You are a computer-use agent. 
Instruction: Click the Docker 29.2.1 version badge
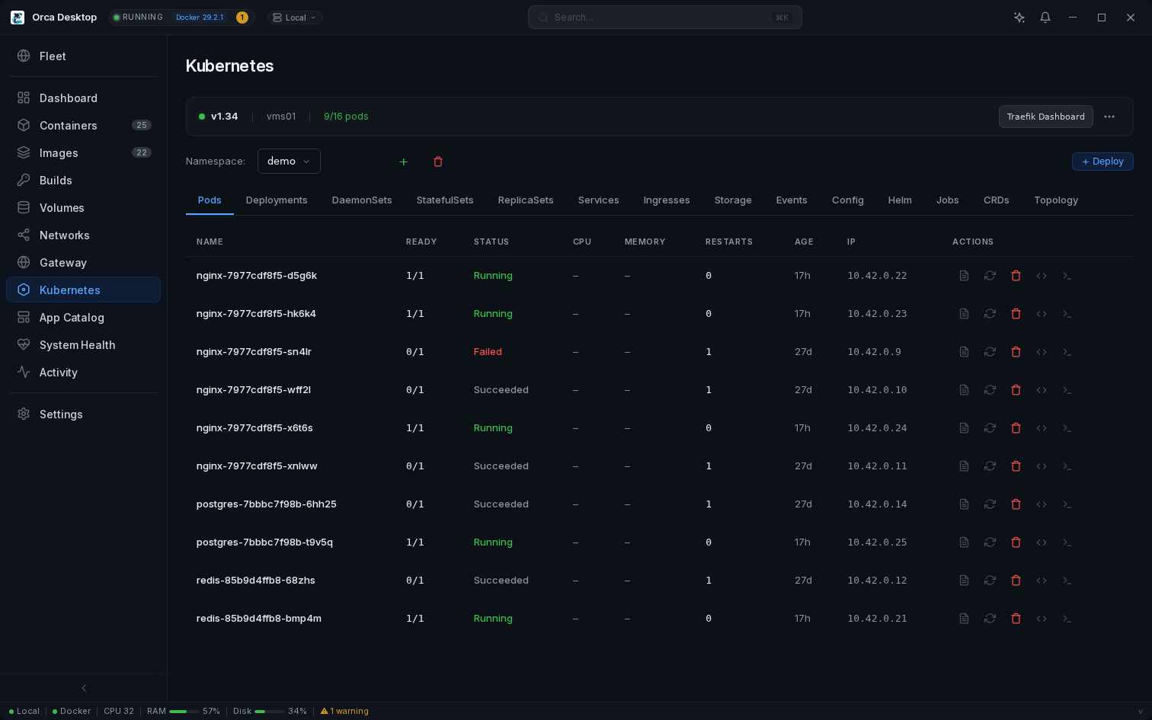(200, 18)
